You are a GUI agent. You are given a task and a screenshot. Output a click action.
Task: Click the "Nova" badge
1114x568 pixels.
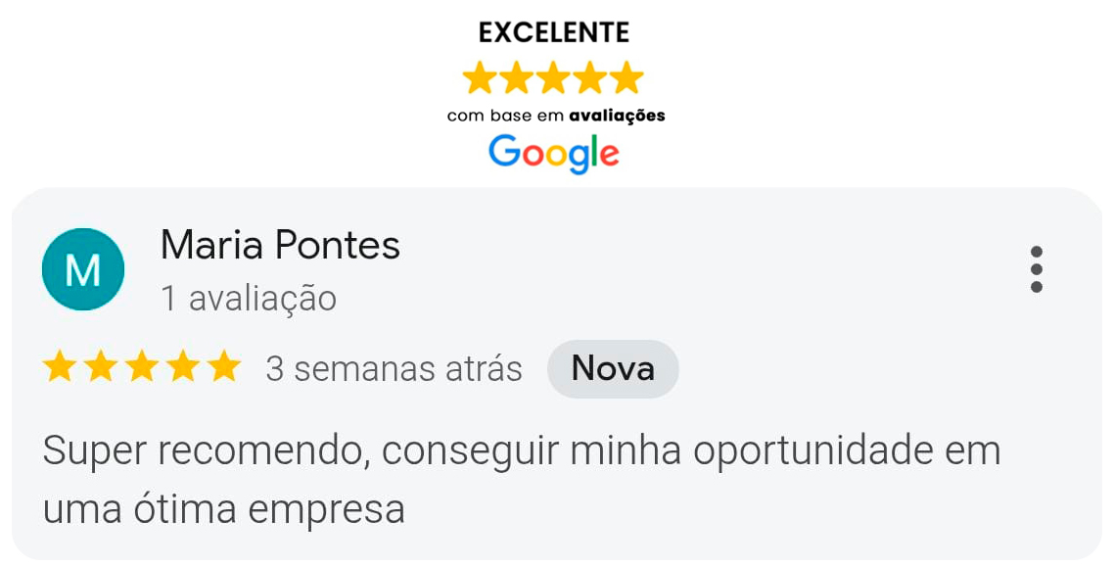[x=613, y=369]
